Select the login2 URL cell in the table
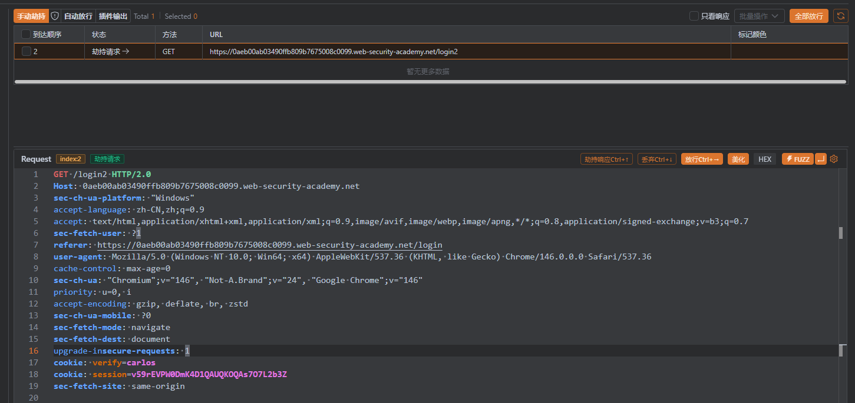 [334, 52]
